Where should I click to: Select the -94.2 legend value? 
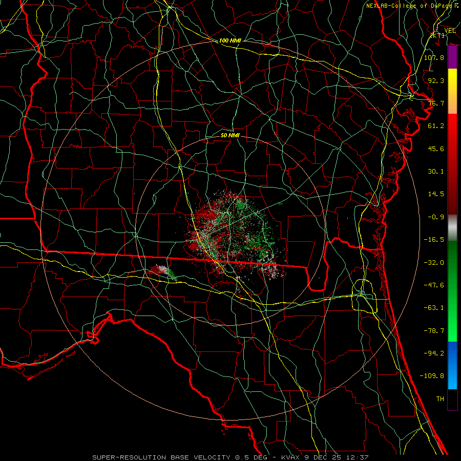[x=434, y=353]
